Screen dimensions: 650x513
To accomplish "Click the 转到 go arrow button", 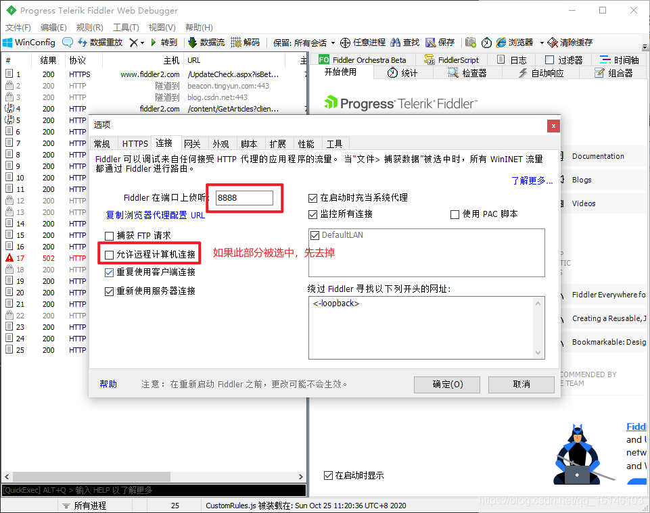I will [x=164, y=43].
